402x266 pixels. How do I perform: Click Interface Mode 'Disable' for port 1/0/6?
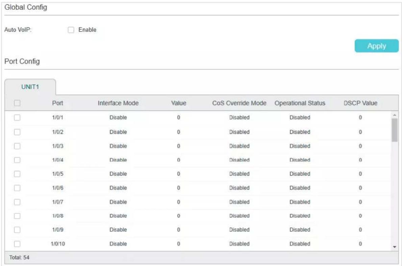(118, 188)
